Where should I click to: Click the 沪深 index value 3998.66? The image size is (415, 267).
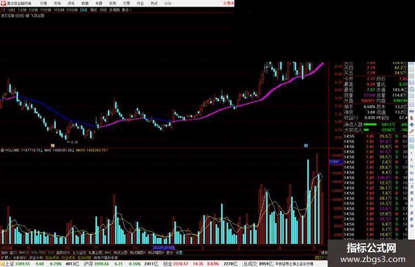pyautogui.click(x=101, y=263)
